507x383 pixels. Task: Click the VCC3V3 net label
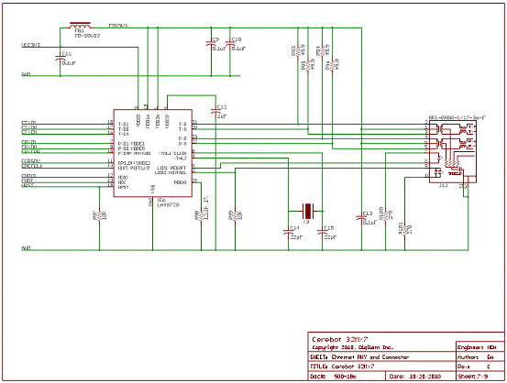tap(31, 45)
